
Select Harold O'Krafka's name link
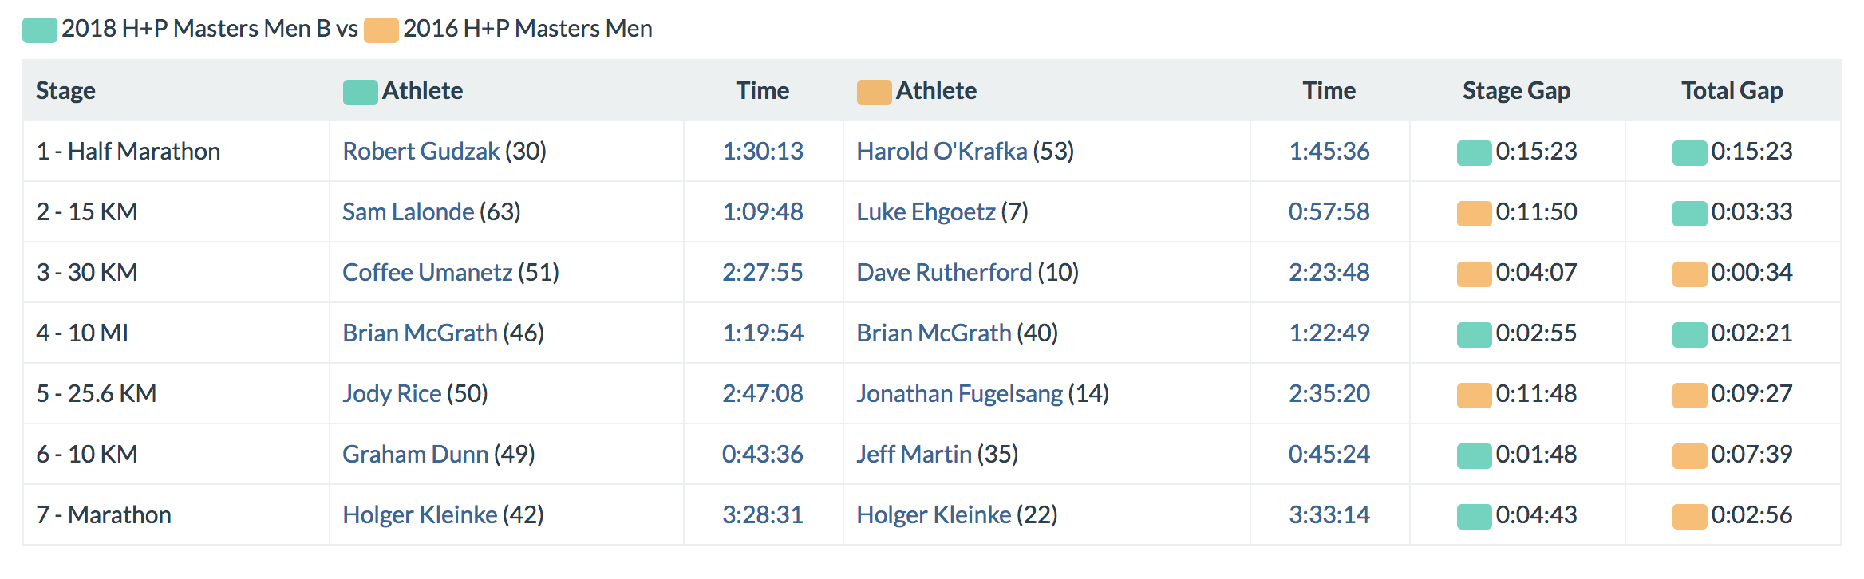click(942, 152)
